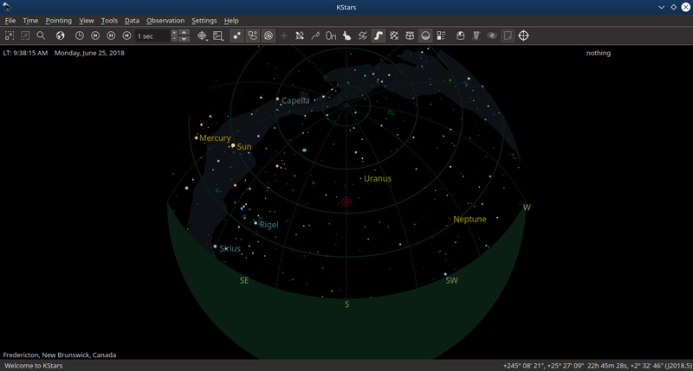This screenshot has height=371, width=693.
Task: Open the geographic location globe icon
Action: 61,35
